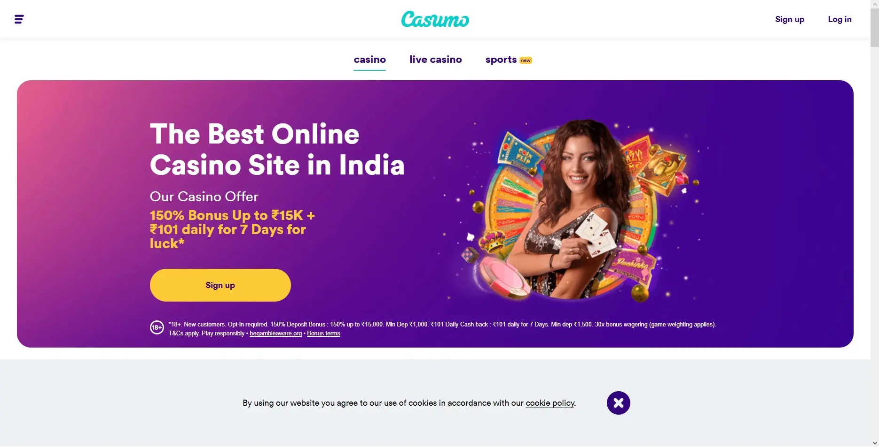Open the sports tab
The height and width of the screenshot is (447, 879).
click(501, 60)
